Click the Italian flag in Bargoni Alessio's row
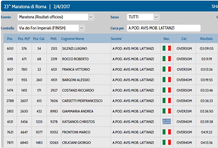This screenshot has width=218, height=148. coord(166,80)
